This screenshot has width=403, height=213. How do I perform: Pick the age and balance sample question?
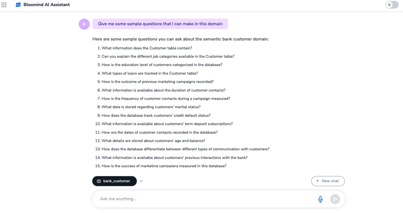pyautogui.click(x=153, y=141)
